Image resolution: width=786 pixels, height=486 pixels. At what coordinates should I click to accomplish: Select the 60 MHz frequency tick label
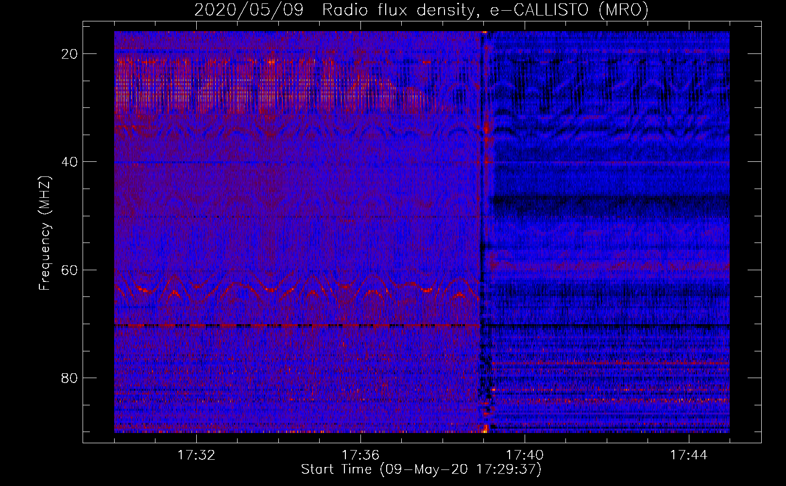pos(70,270)
